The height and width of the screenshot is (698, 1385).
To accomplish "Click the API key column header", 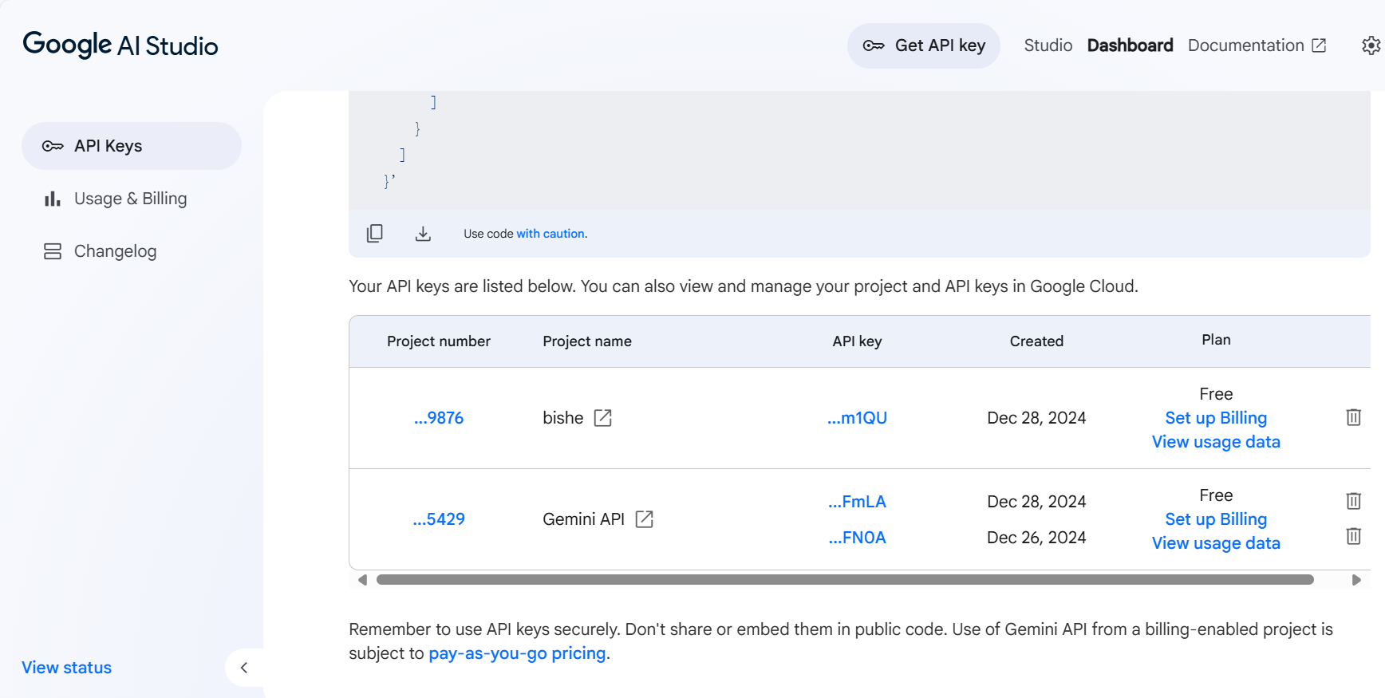I will pos(857,341).
